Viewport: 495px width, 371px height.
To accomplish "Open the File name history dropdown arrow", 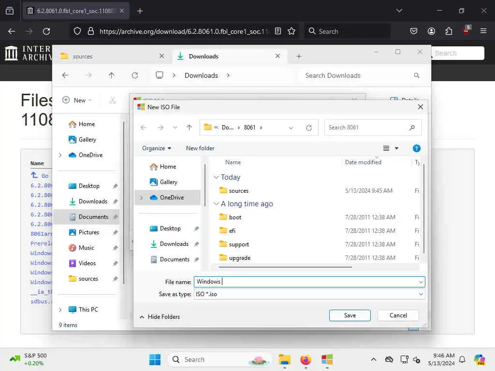I will (x=421, y=282).
